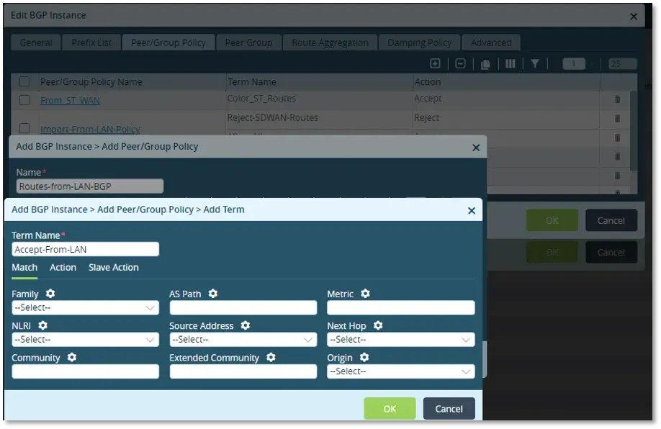Image resolution: width=661 pixels, height=429 pixels.
Task: Check the Import-From-LAN-Policy row checkbox
Action: coord(24,128)
